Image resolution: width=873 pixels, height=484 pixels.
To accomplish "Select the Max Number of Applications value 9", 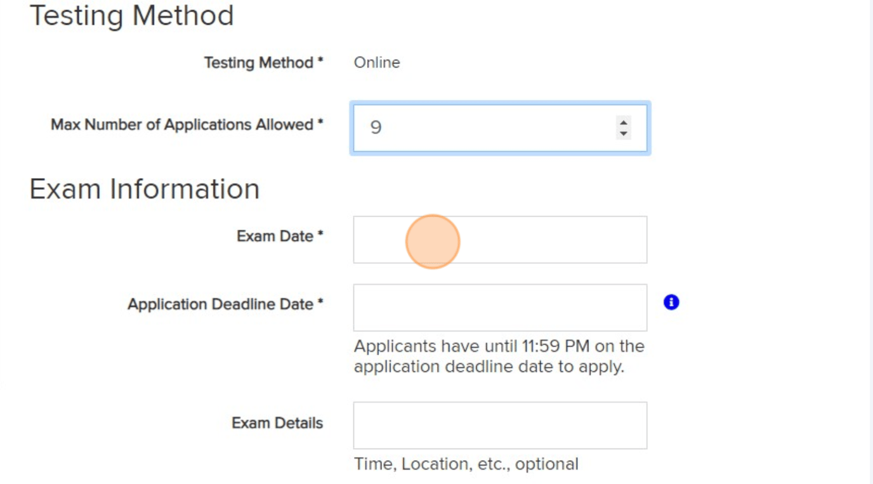I will [376, 128].
